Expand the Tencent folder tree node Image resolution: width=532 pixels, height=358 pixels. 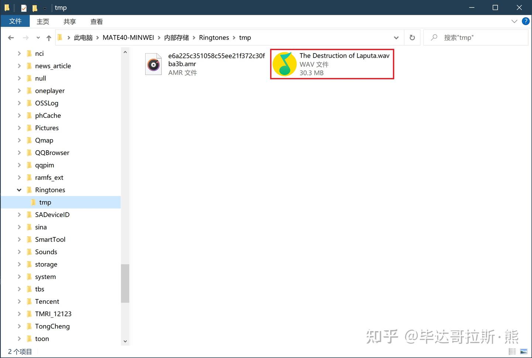[19, 302]
